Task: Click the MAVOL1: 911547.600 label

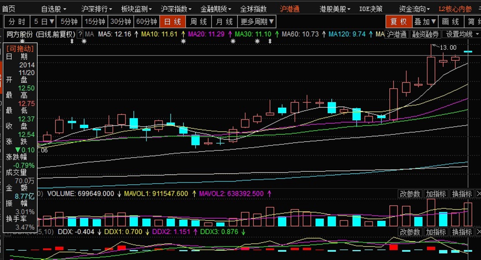Action: 156,193
